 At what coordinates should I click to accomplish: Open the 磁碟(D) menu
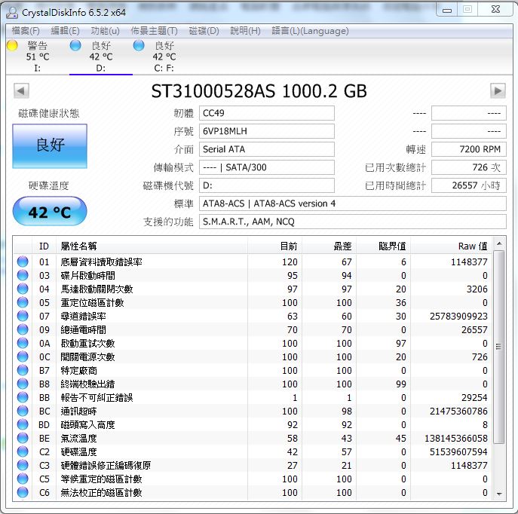pyautogui.click(x=204, y=31)
